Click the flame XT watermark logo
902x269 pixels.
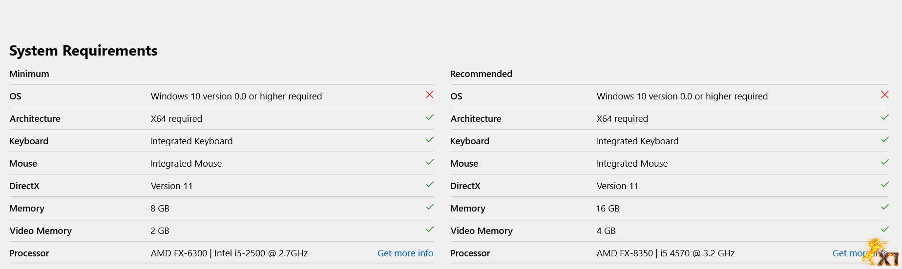pos(881,253)
